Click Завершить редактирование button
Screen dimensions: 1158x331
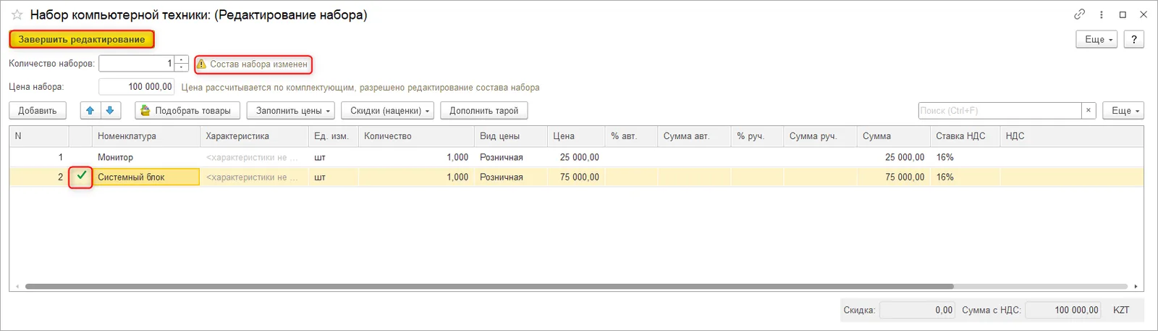(82, 39)
